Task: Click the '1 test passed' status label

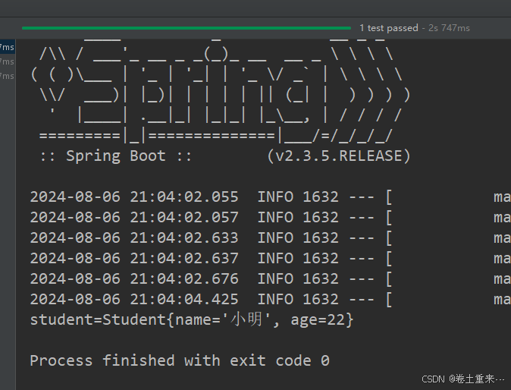Action: tap(389, 28)
